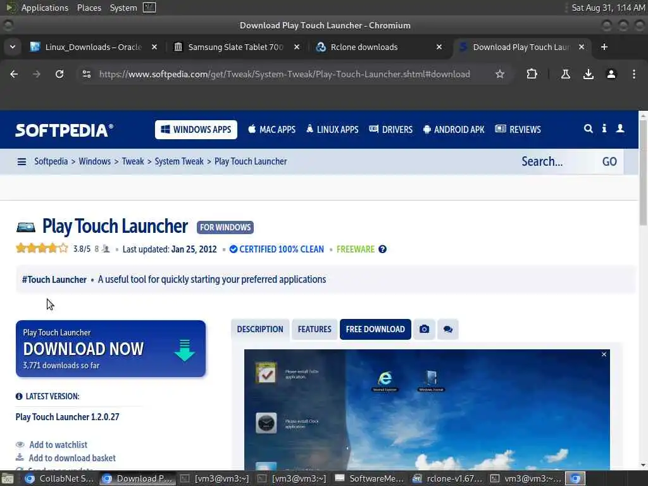
Task: Open the System menu in top panel
Action: (123, 8)
